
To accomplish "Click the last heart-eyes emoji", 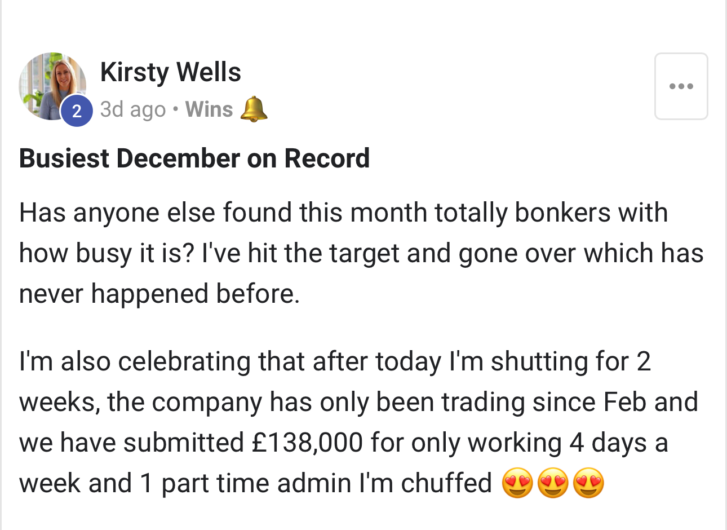I will click(588, 484).
